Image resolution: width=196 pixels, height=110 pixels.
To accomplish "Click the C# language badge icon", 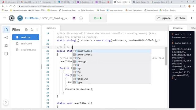I will (74, 18).
